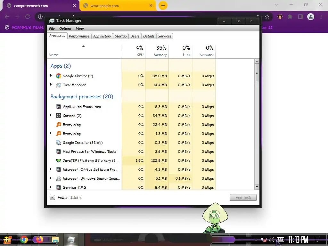Sort processes by CPU column
Screen dimensions: 328x246
tap(134, 51)
